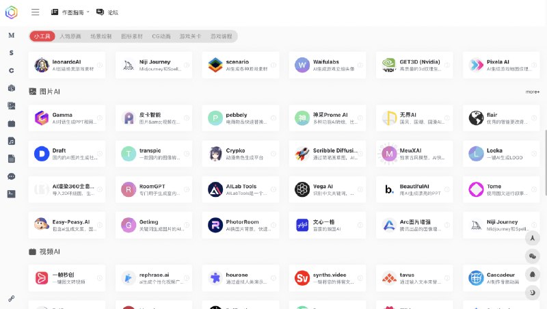547x309 pixels.
Task: Click the PhotorRoom logo icon
Action: click(215, 225)
